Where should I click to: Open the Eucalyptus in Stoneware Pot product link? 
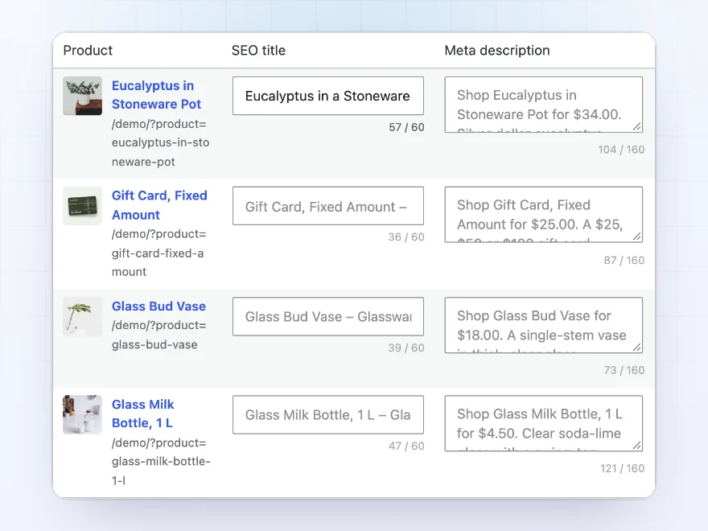pos(156,95)
